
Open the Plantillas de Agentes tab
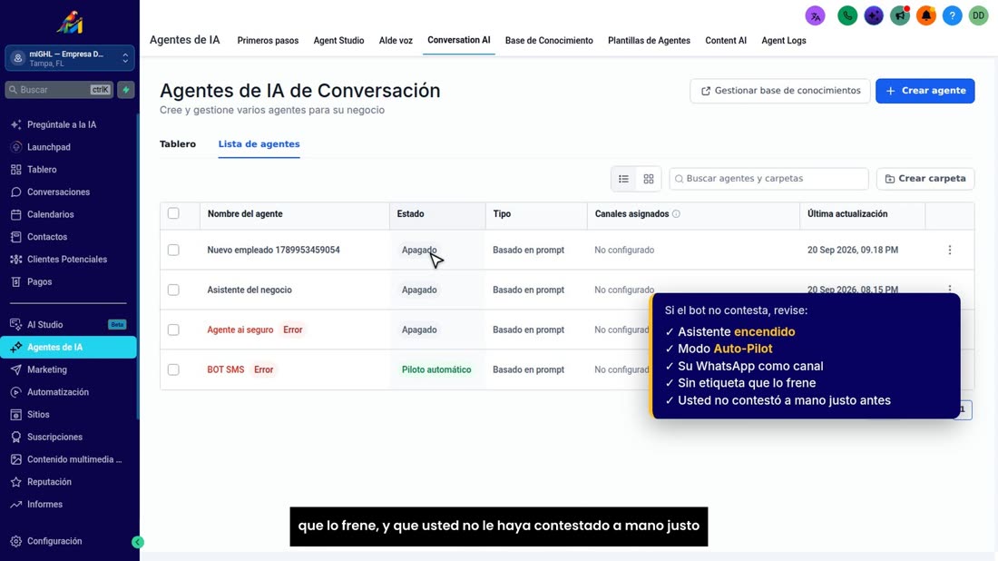point(649,41)
